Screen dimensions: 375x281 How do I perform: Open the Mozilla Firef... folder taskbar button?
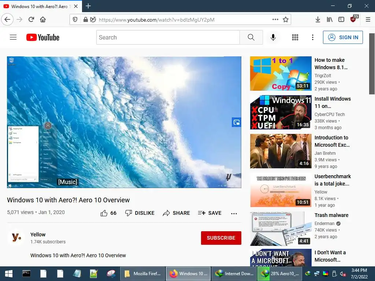pos(142,274)
